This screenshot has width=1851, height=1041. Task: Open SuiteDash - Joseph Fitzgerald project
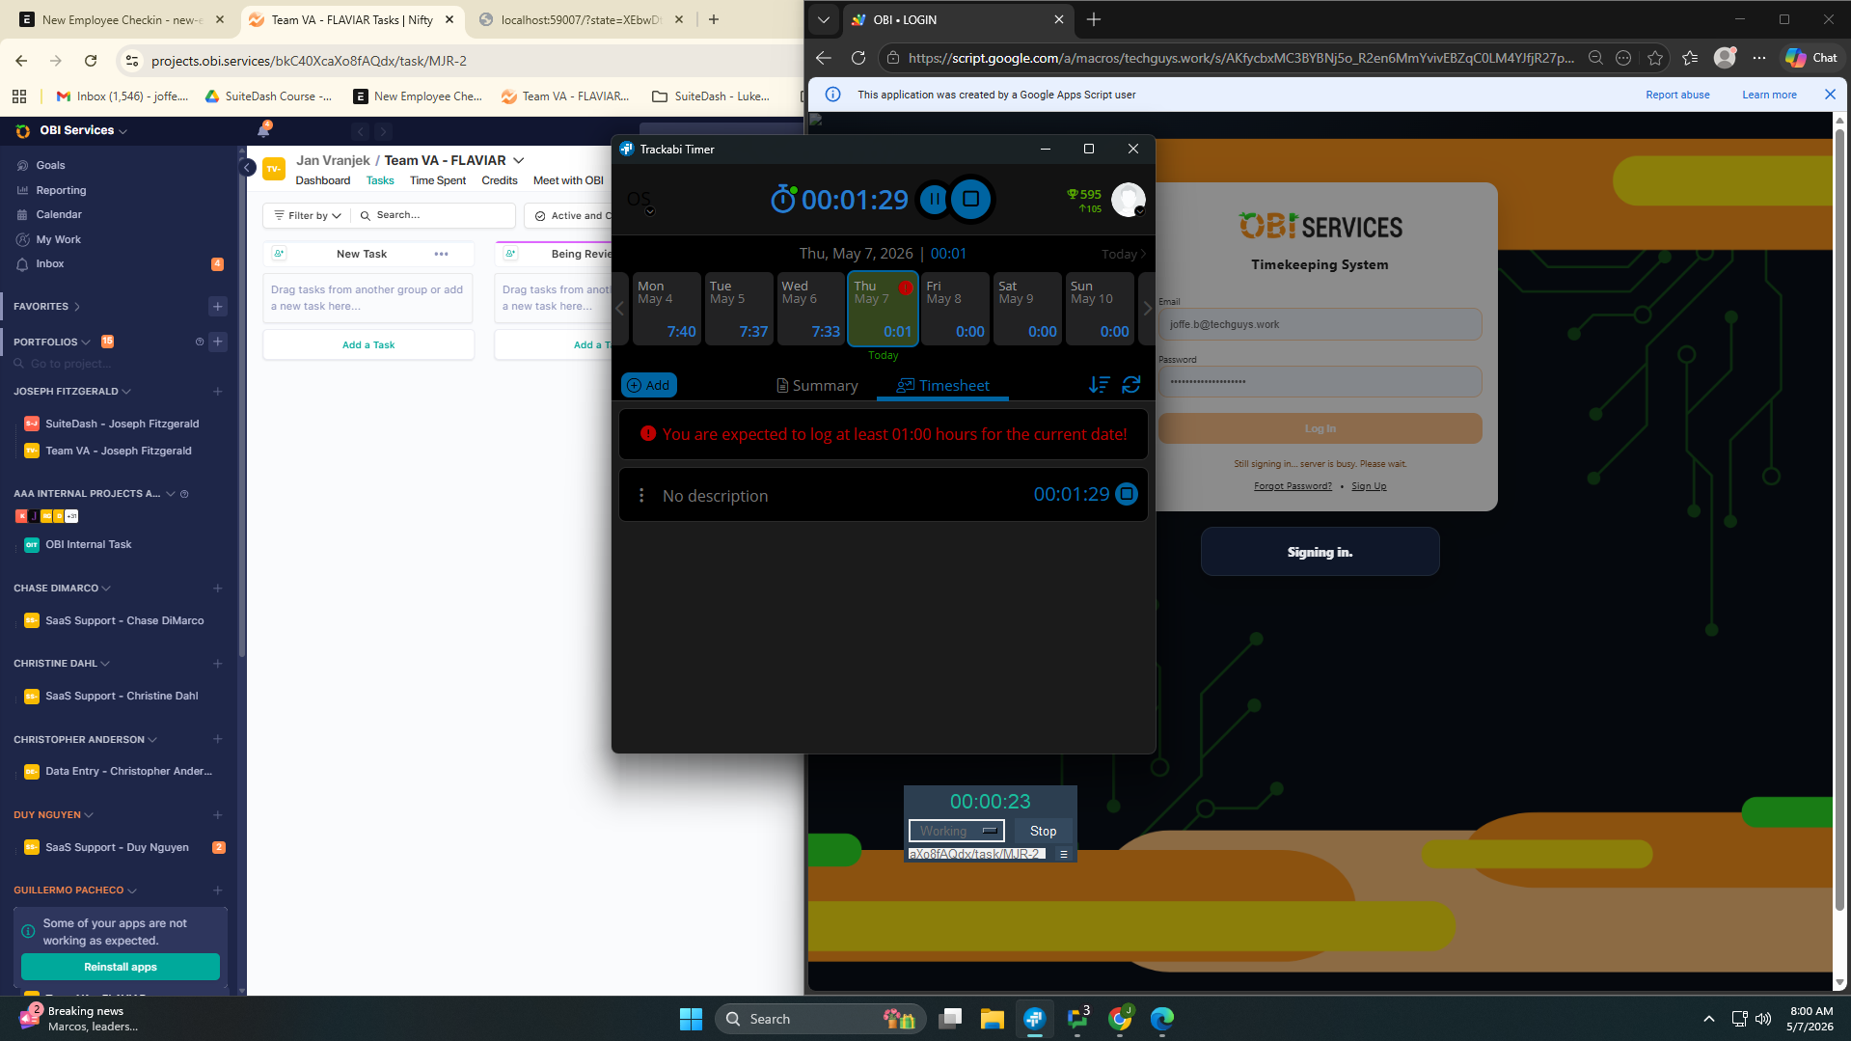(122, 424)
